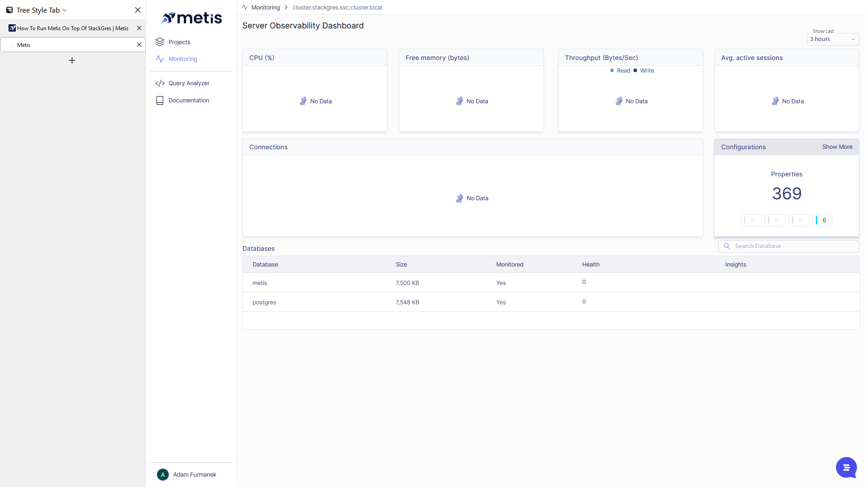Click the Server Observability Dashboard heading

[303, 26]
